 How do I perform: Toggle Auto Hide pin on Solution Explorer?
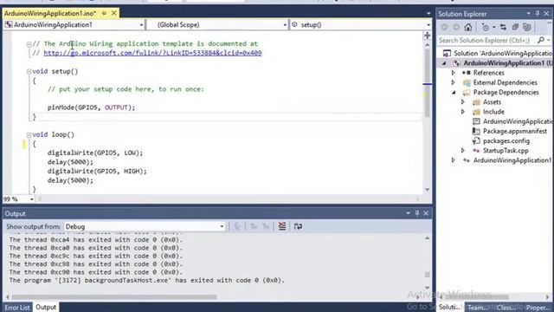pos(538,14)
